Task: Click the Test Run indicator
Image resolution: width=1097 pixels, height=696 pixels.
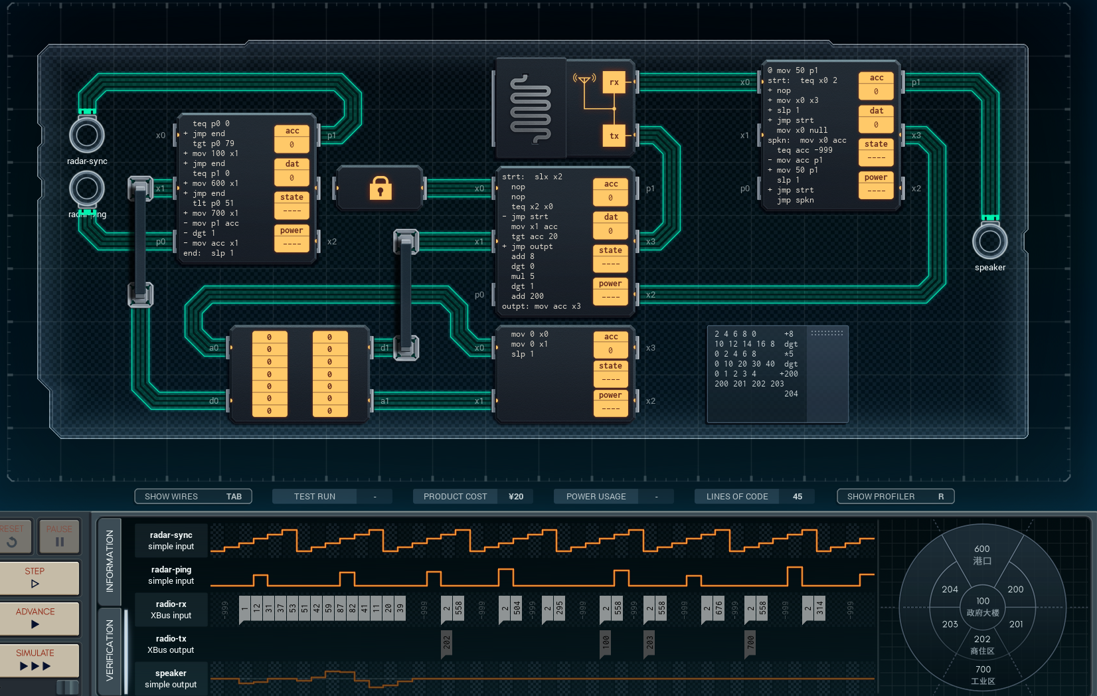Action: pyautogui.click(x=332, y=496)
